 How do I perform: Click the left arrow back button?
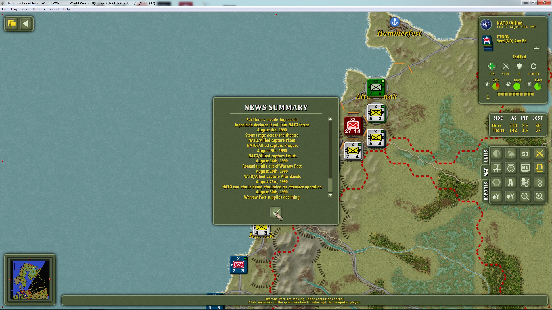click(x=26, y=24)
